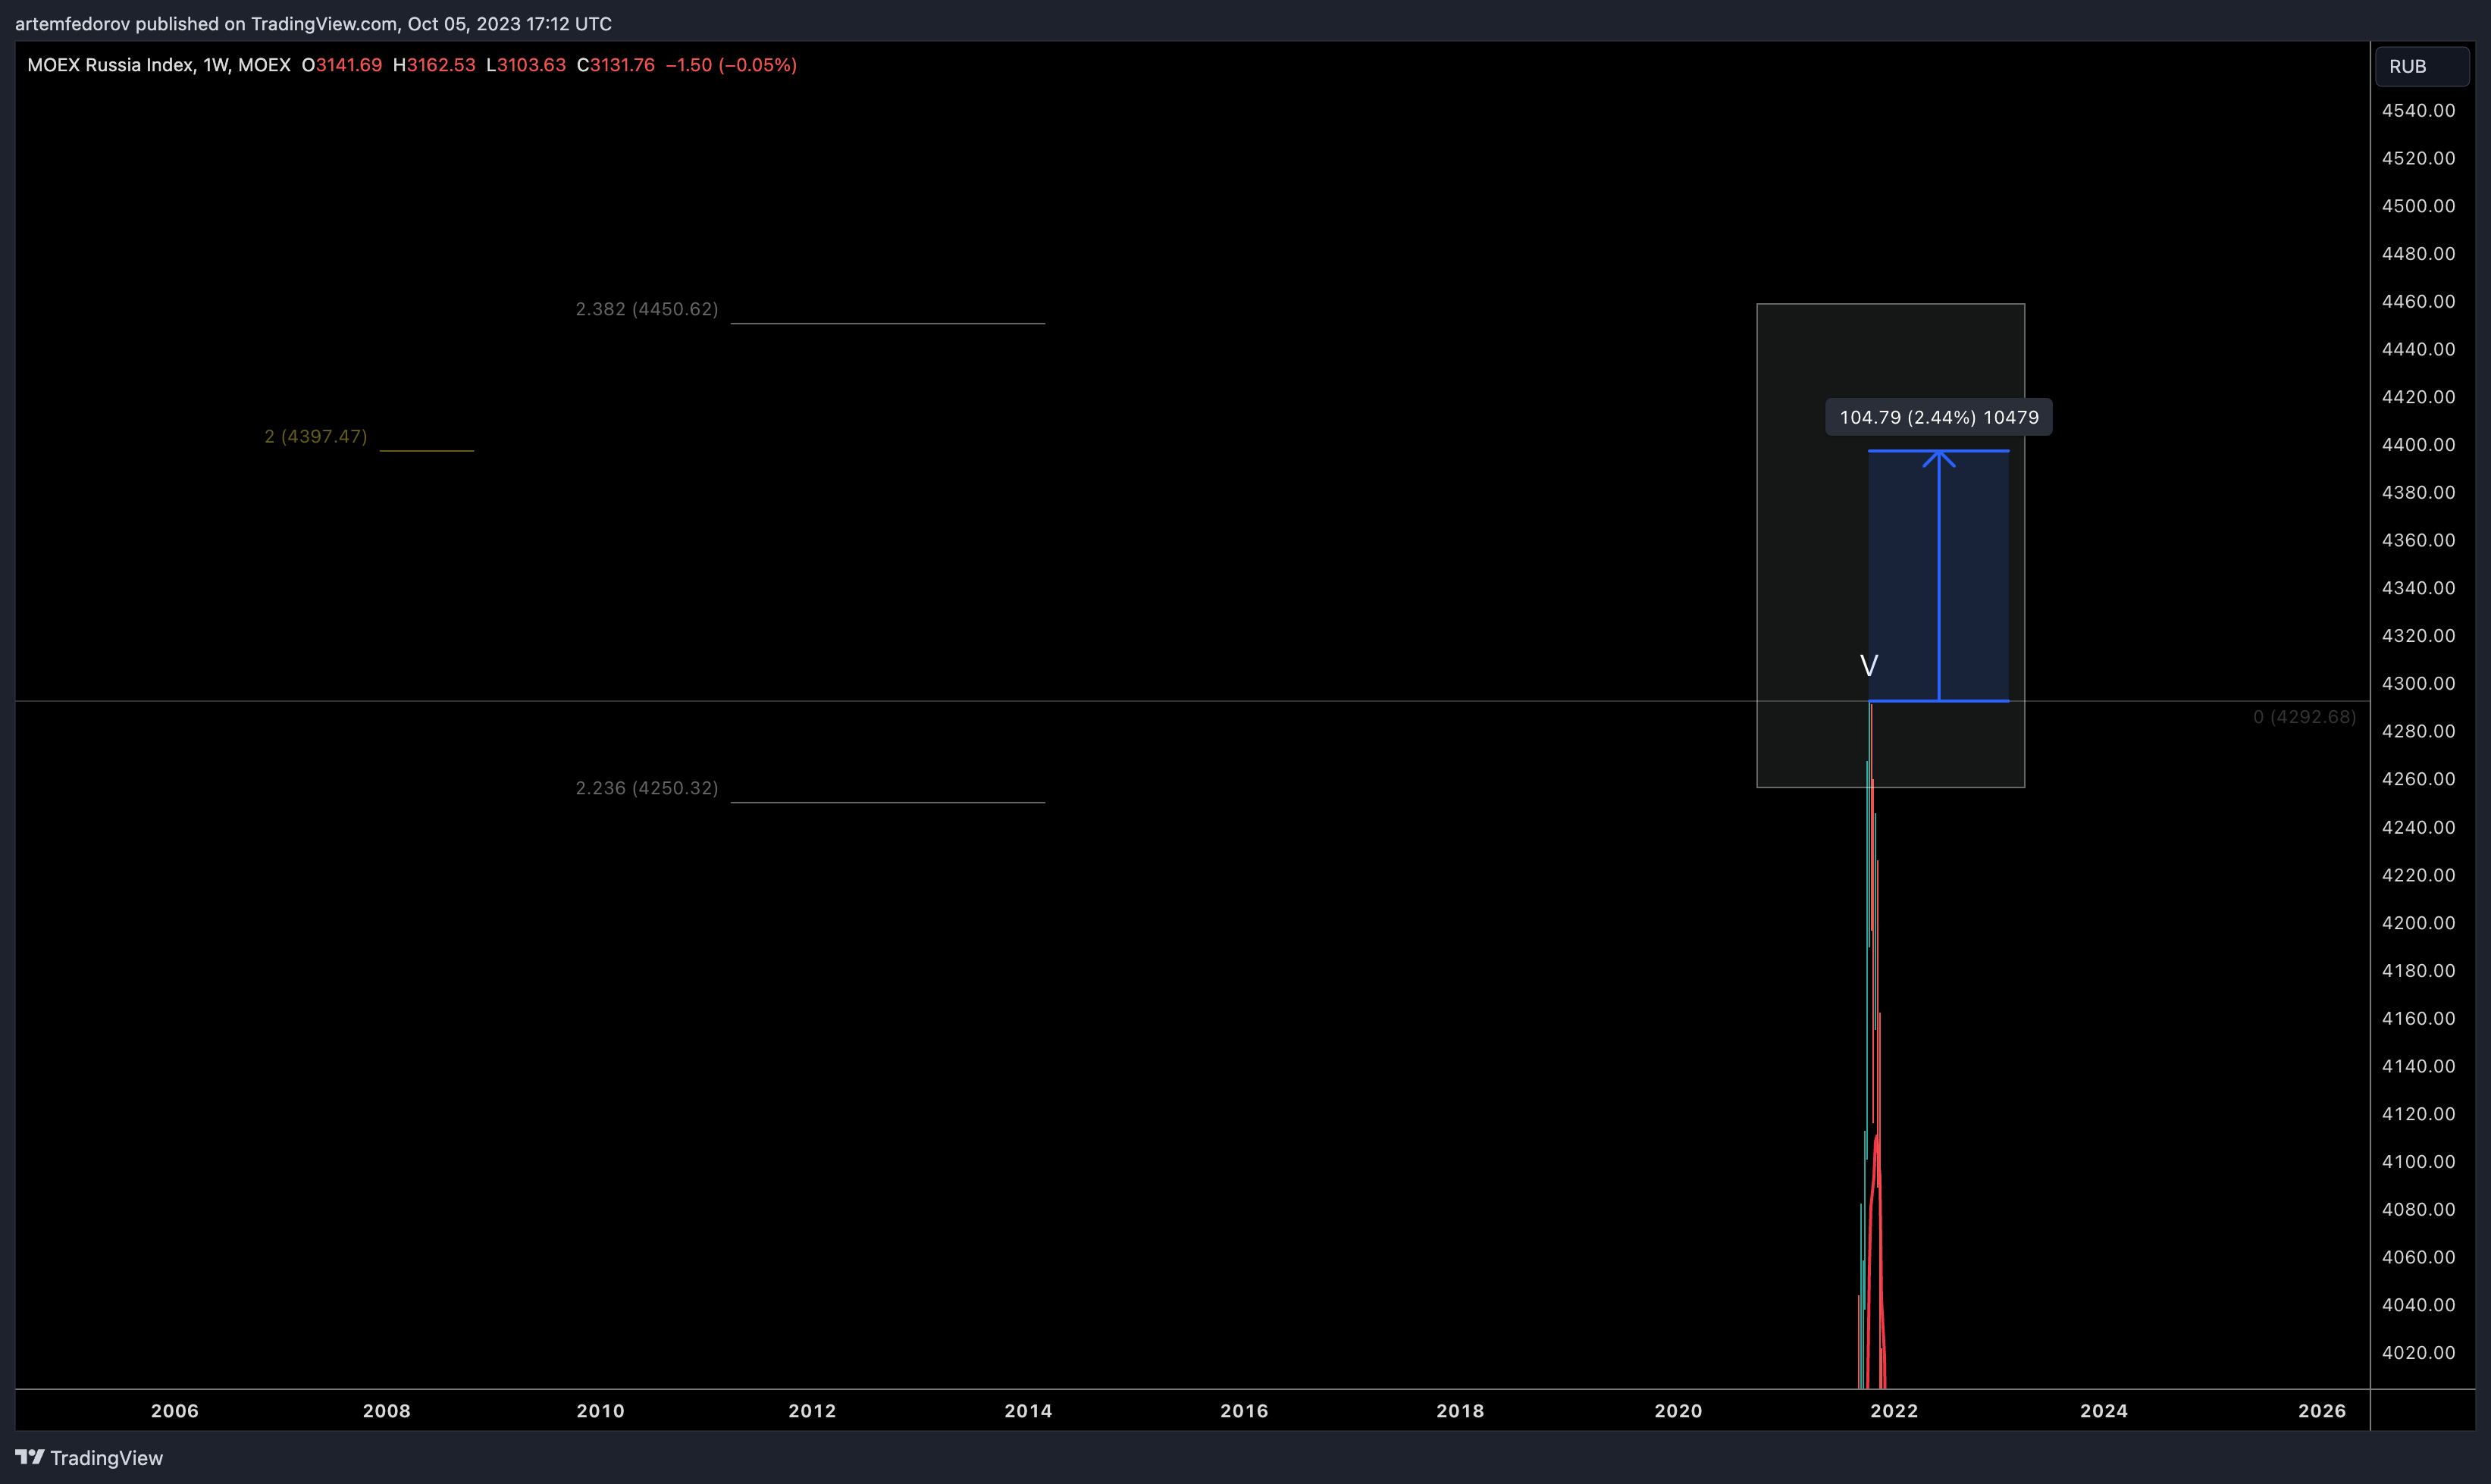Click the High value H3162.53
2491x1484 pixels.
tap(434, 65)
